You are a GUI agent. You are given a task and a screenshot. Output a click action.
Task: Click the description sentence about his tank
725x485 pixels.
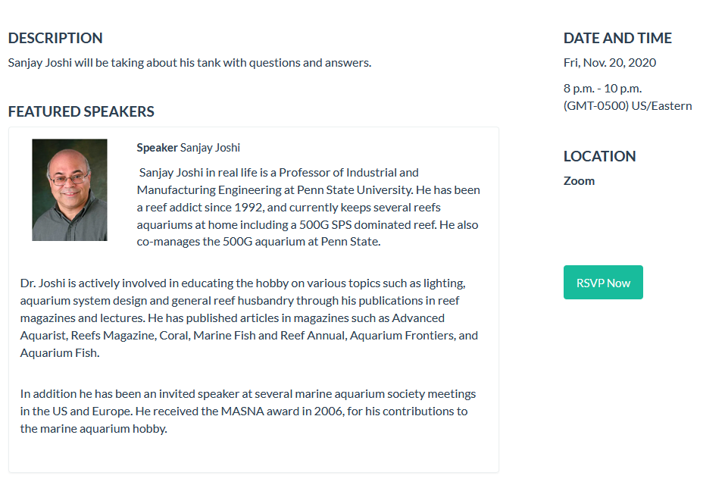point(189,62)
